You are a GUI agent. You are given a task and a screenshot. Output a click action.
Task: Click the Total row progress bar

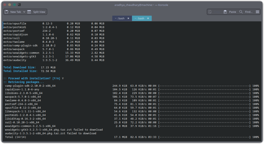pos(204,137)
